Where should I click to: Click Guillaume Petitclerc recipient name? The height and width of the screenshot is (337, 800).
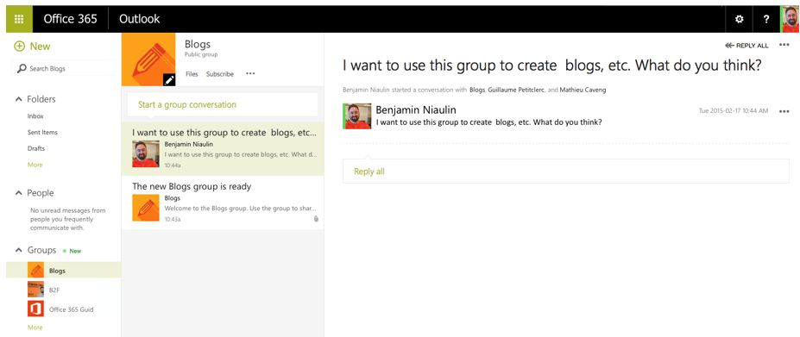tap(516, 90)
